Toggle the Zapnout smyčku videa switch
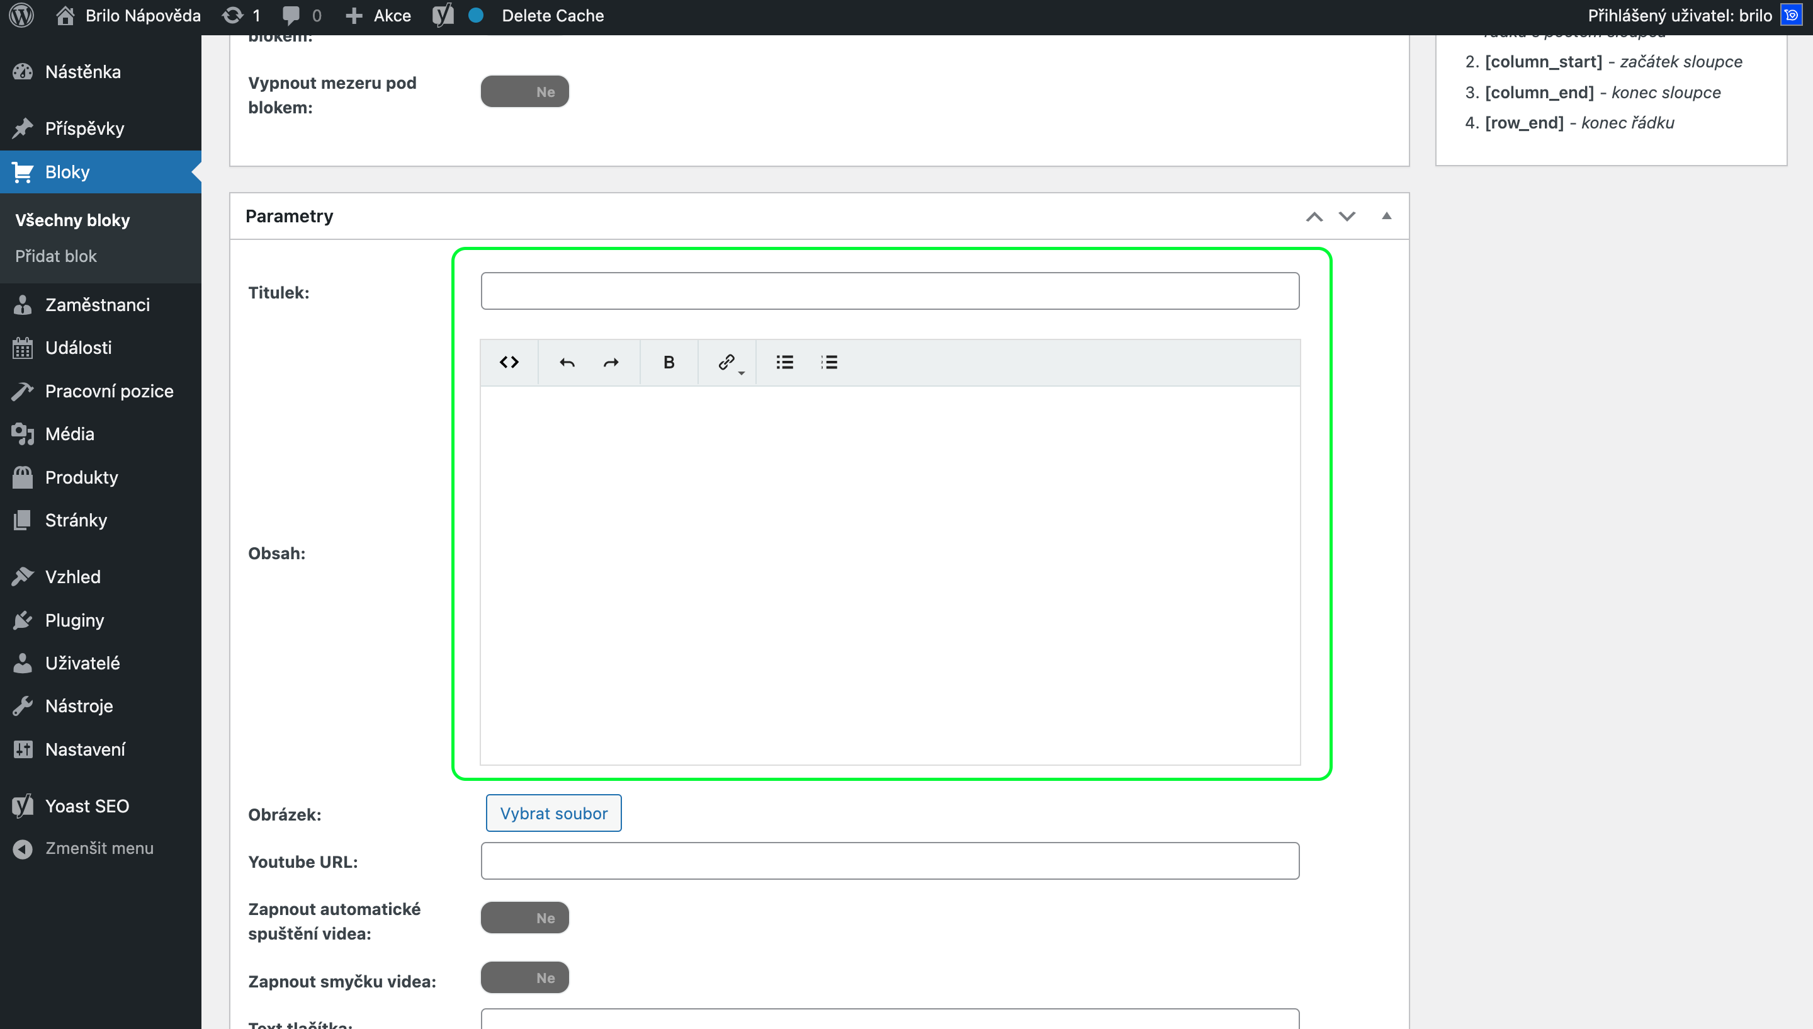1813x1029 pixels. (524, 978)
